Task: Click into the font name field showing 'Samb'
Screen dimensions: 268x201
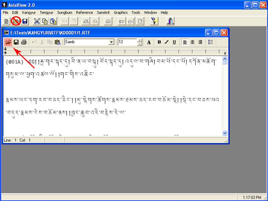Action: point(87,42)
